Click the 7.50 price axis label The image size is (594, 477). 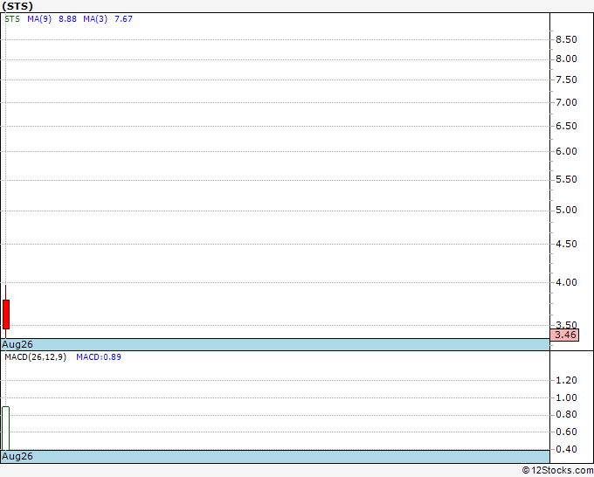click(x=566, y=79)
